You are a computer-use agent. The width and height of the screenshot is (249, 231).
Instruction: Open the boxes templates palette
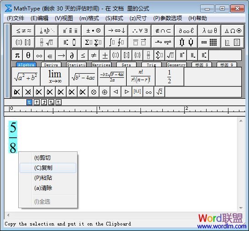coord(233,42)
